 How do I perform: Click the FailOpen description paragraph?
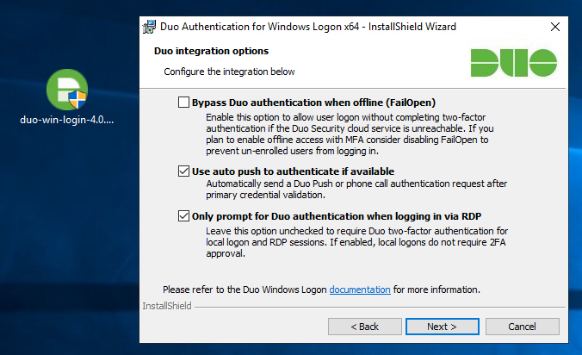pos(350,134)
